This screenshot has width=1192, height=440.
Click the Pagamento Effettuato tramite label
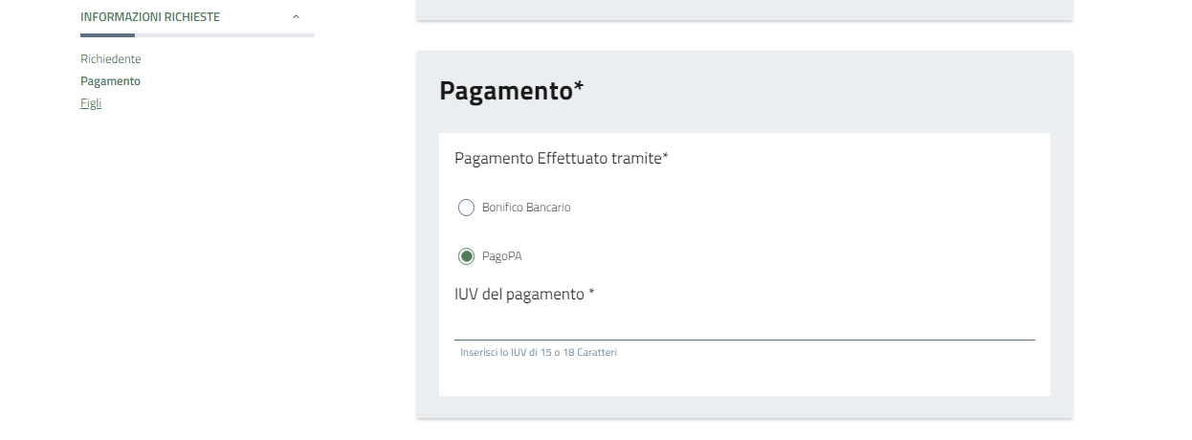[x=561, y=159]
